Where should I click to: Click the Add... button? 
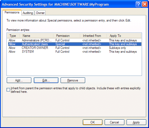19,80
